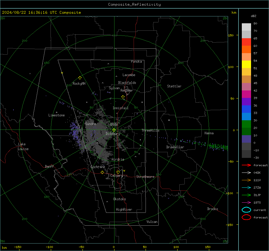This screenshot has height=251, width=269.
Task: Click the bright yellow 51-54 dBZ swatch
Action: click(246, 64)
